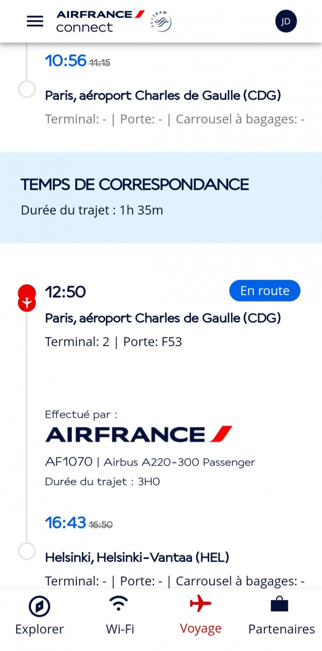Tap the SkyTeam logo

click(x=161, y=21)
